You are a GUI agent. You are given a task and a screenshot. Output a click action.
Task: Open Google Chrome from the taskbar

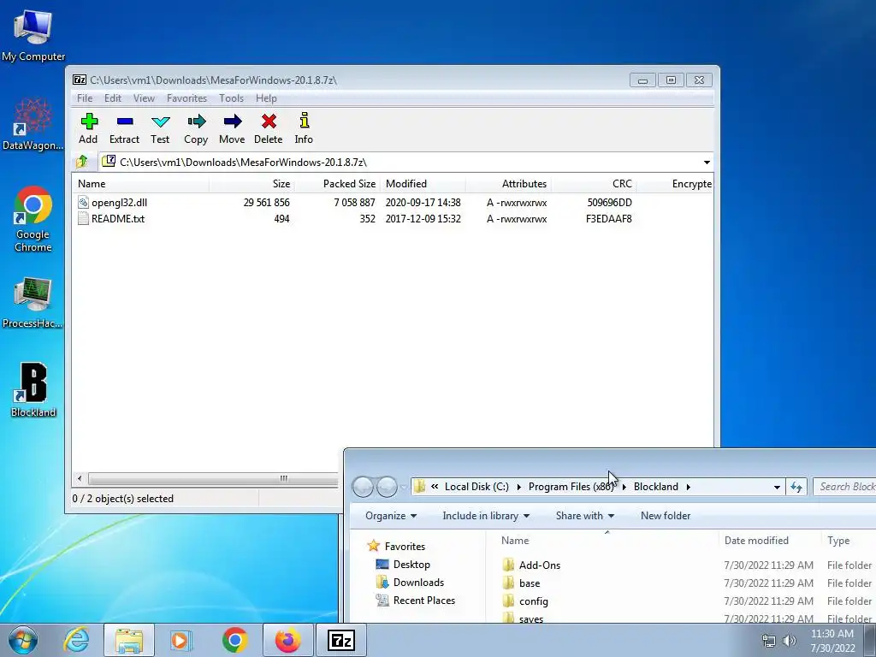point(234,640)
